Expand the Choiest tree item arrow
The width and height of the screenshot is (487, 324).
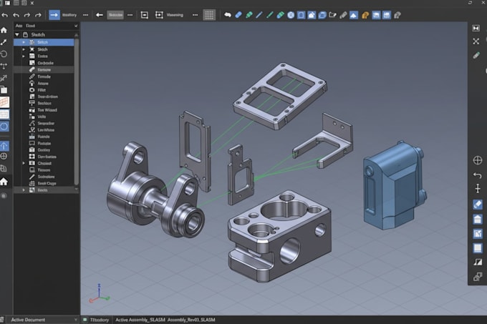[x=24, y=163]
